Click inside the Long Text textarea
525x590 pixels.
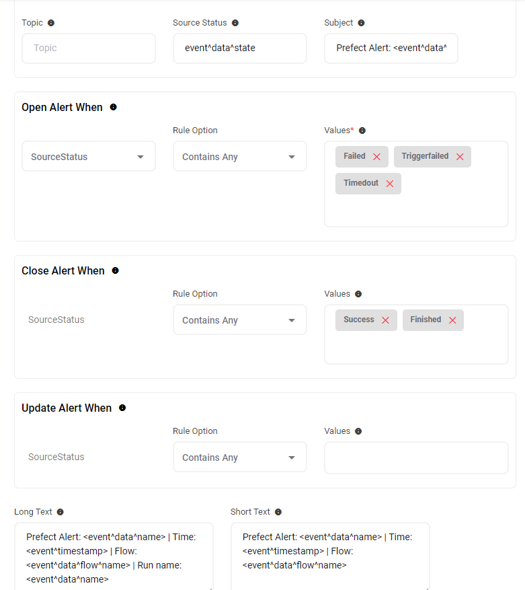coord(114,557)
